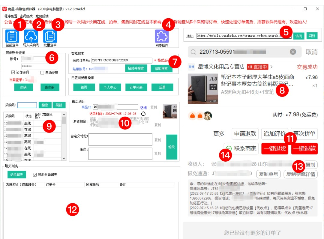Click the green 联系商家 chat icon
This screenshot has height=239, width=324.
229,148
